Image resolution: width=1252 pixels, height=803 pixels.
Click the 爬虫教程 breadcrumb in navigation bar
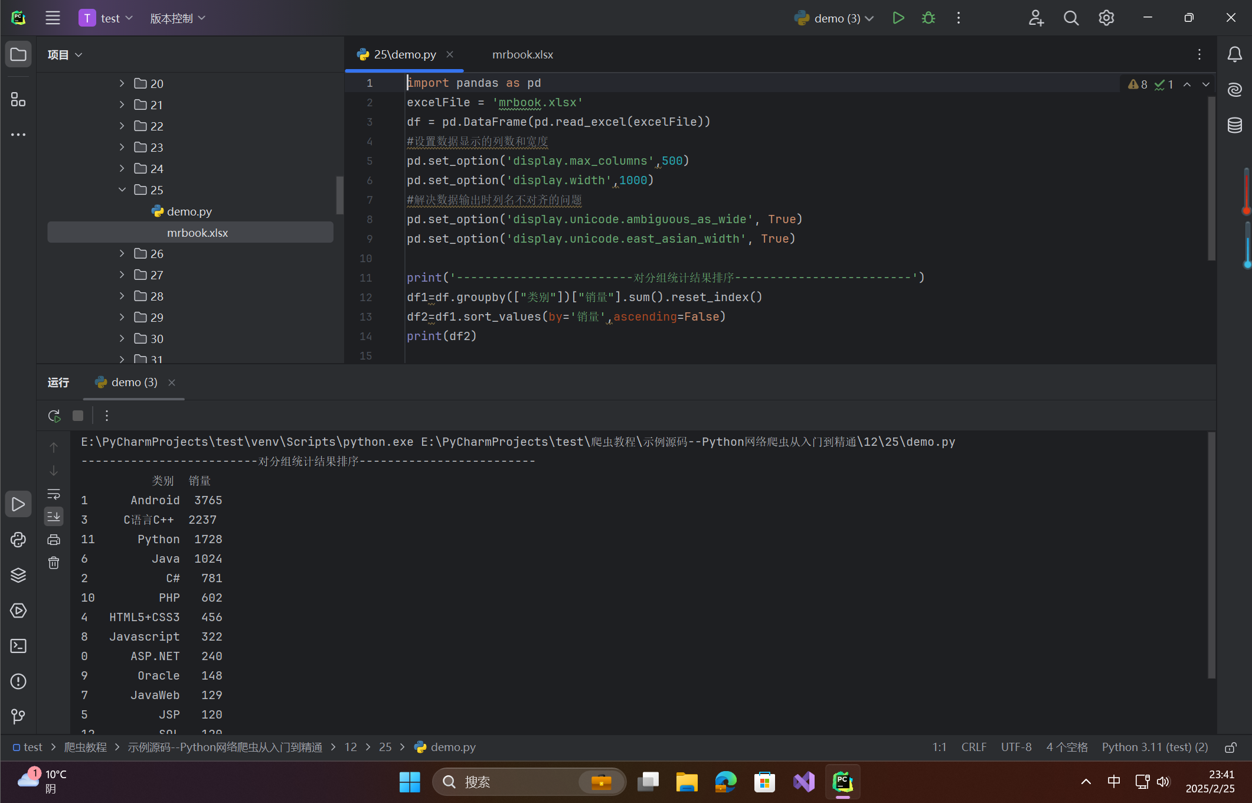[86, 747]
